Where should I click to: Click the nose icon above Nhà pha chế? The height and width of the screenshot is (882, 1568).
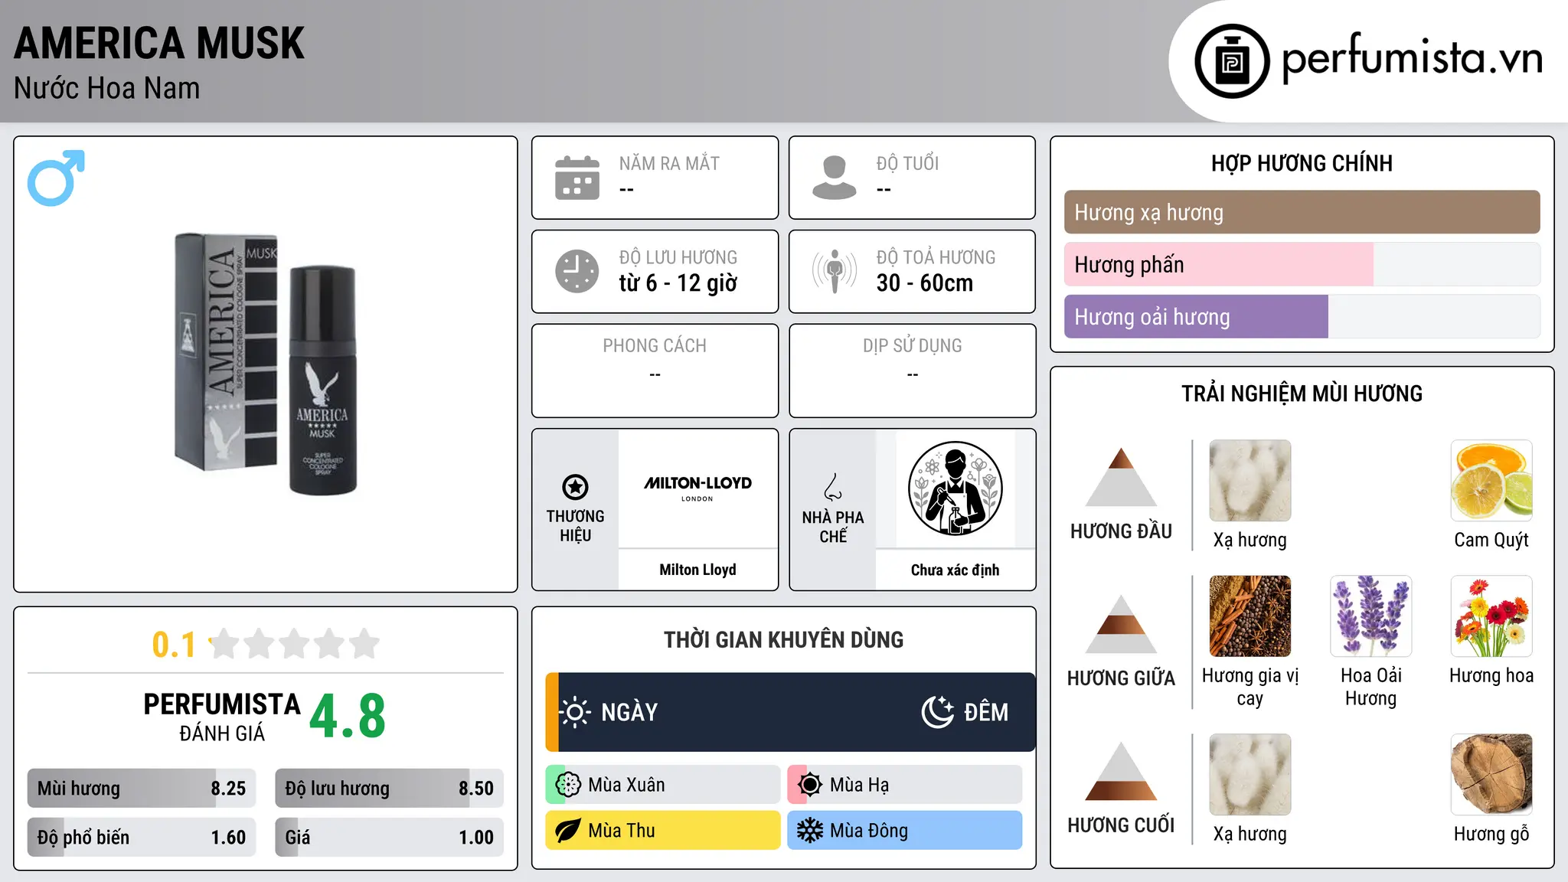pyautogui.click(x=833, y=487)
